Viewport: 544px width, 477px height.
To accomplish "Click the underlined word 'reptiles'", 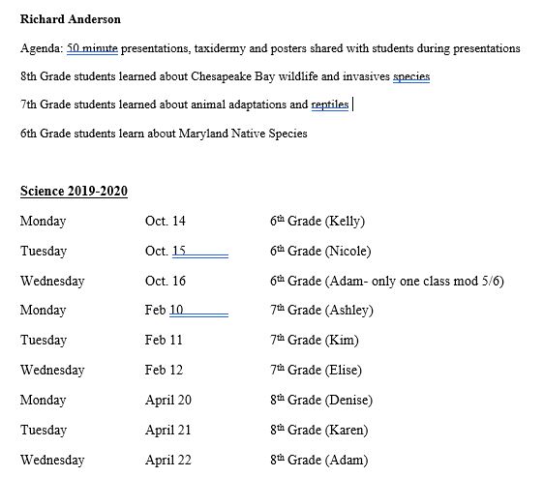I will (x=330, y=104).
